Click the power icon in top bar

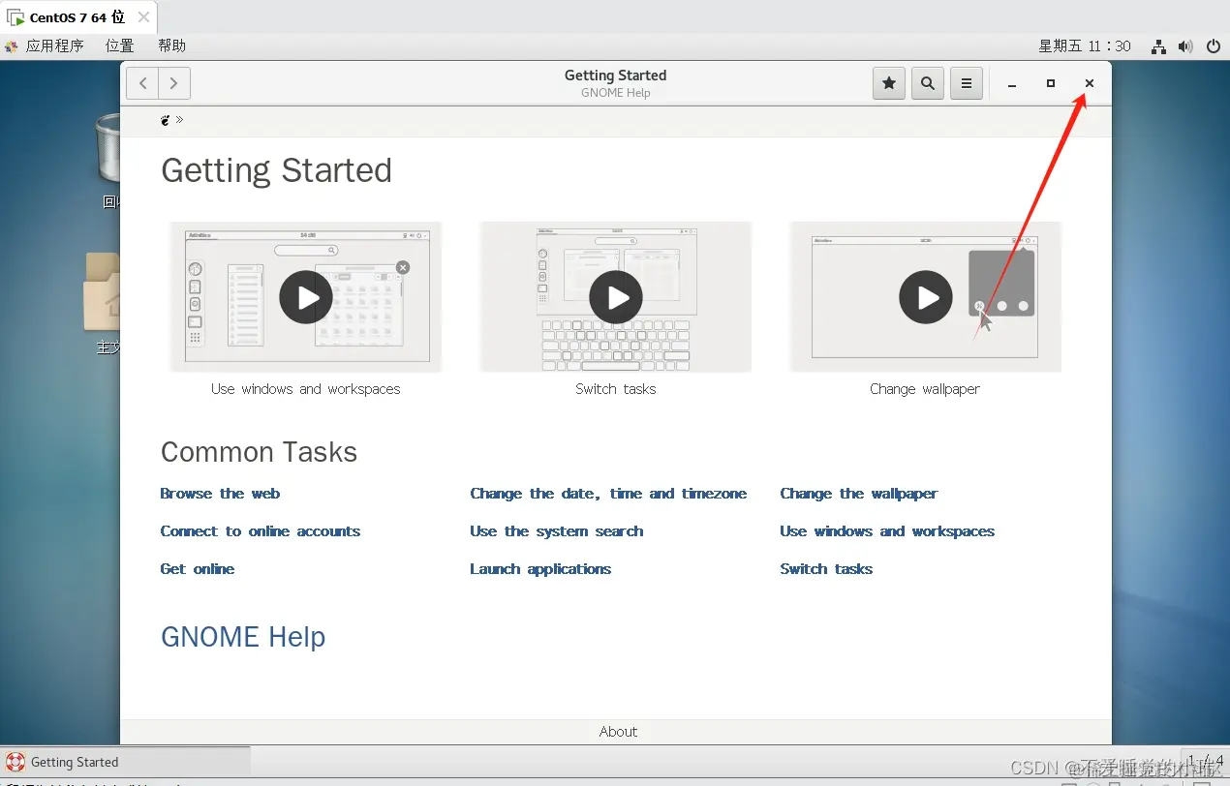[1214, 46]
